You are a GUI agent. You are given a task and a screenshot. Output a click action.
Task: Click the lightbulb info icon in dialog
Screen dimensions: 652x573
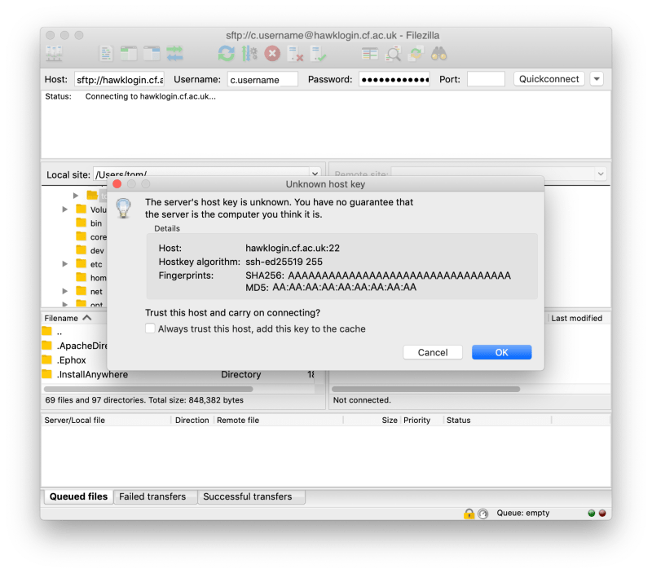(124, 208)
